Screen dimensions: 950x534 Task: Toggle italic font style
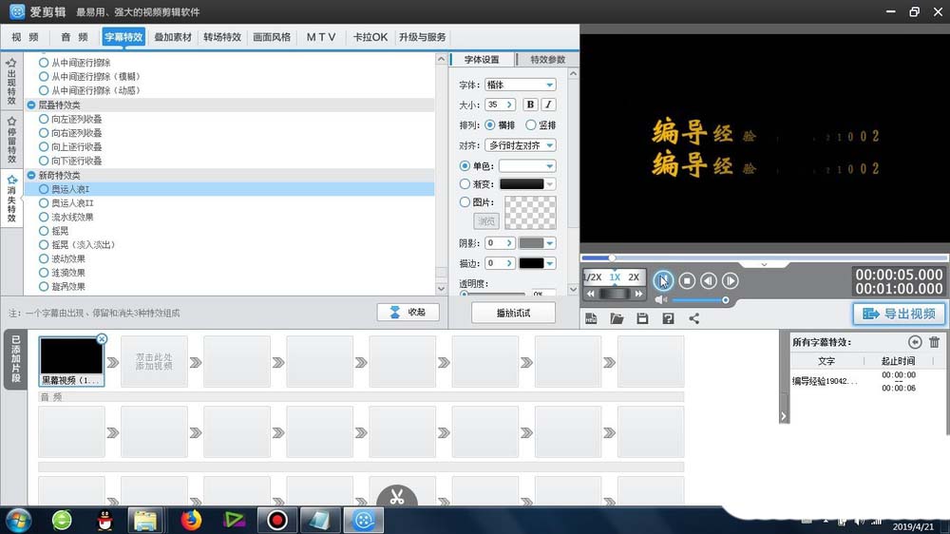point(548,105)
